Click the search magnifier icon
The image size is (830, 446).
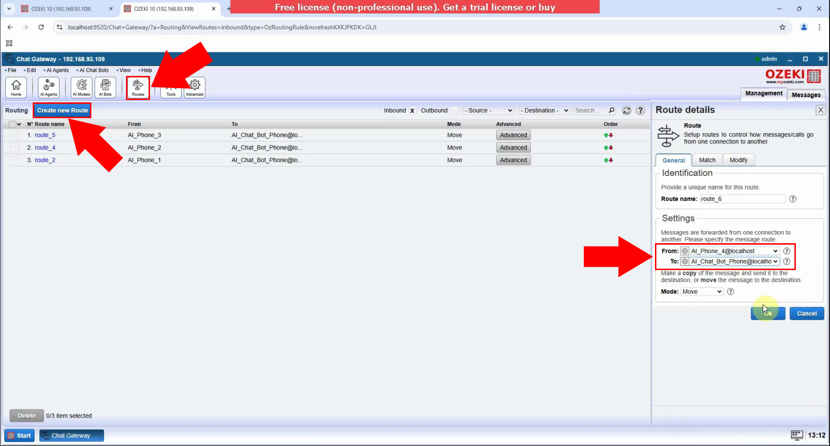pyautogui.click(x=612, y=111)
